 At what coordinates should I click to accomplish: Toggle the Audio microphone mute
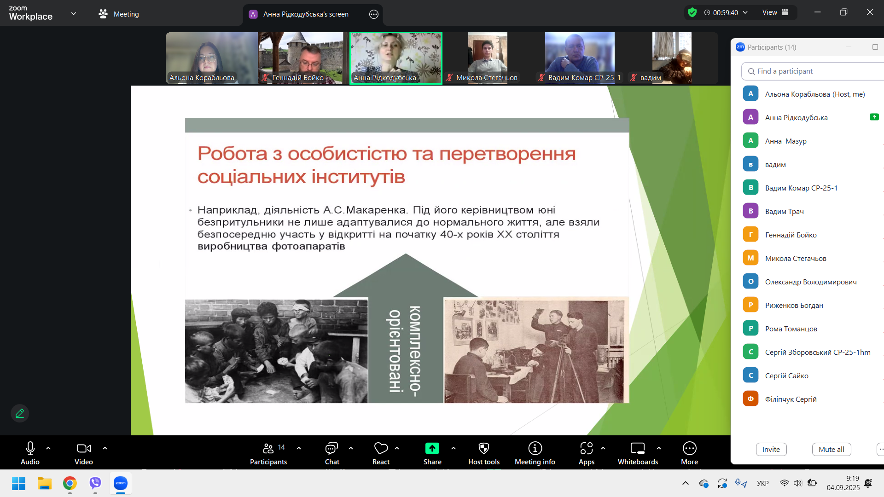tap(30, 448)
